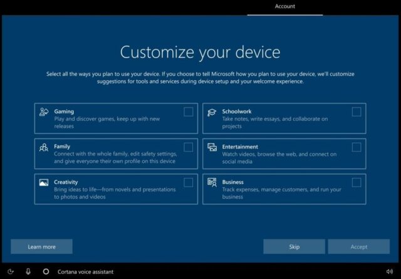Tick the Family checkbox
This screenshot has width=401, height=279.
188,147
